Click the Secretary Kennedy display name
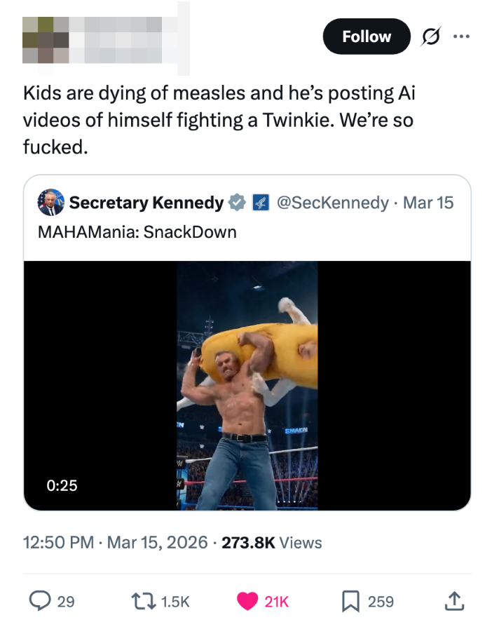This screenshot has width=499, height=641. [x=146, y=203]
